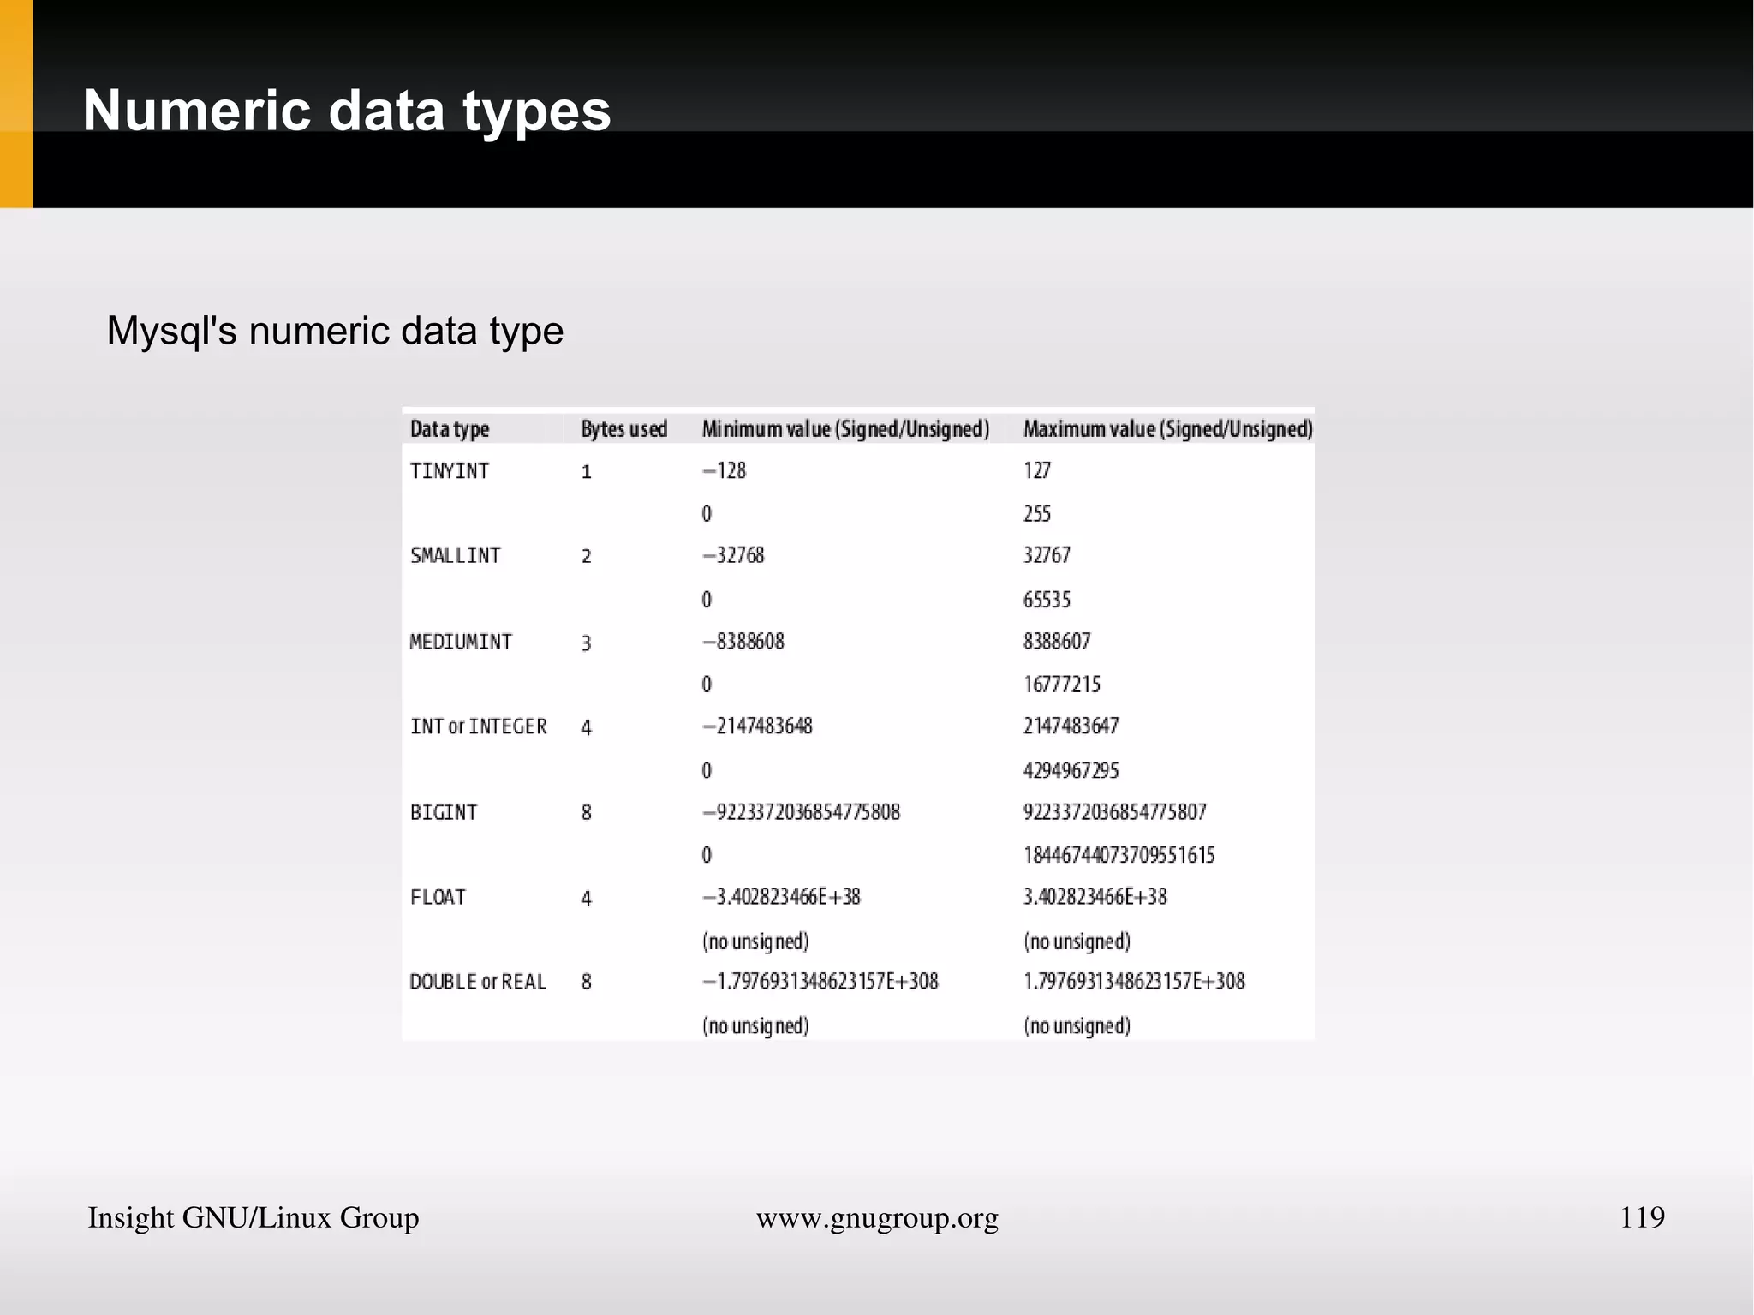1754x1315 pixels.
Task: Select the MEDIUMINT row label
Action: (461, 642)
